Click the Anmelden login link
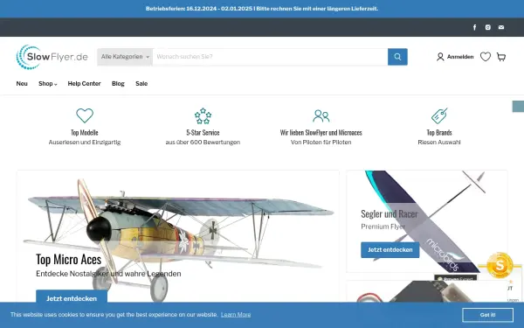 point(460,57)
